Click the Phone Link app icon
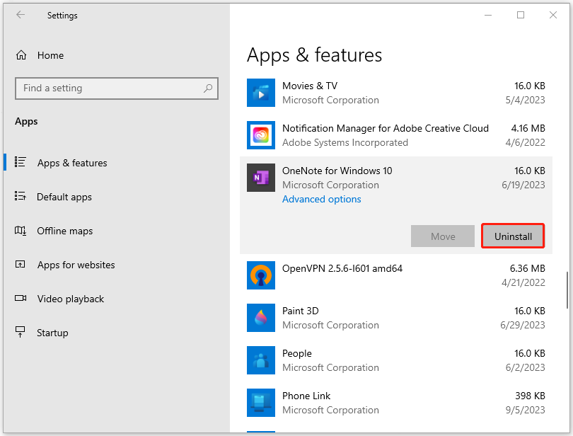 point(260,403)
